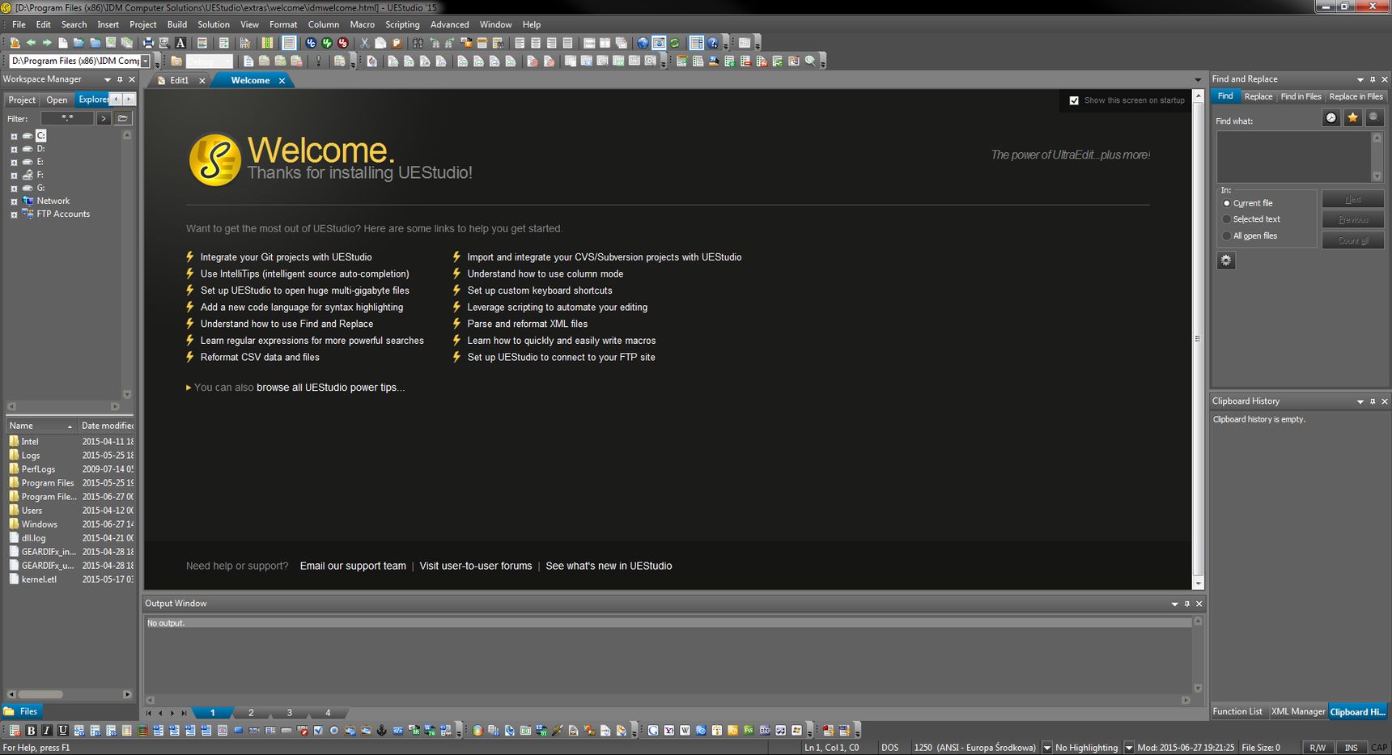Open the find favorites star icon

(1352, 118)
